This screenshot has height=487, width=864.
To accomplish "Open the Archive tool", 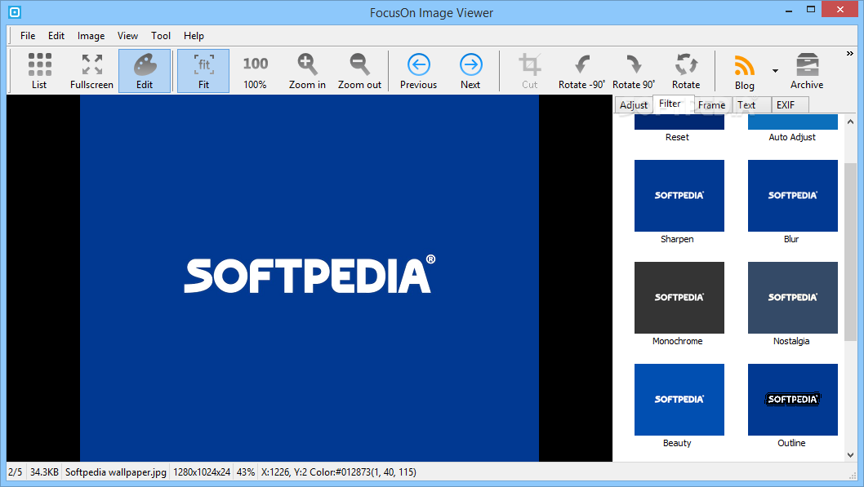I will [807, 71].
